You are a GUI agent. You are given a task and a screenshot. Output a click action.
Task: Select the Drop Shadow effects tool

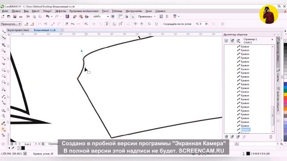(x=3, y=110)
